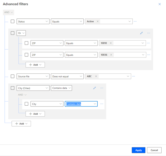This screenshot has width=166, height=156.
Task: Check the Status filter row checkbox
Action: (x=13, y=21)
